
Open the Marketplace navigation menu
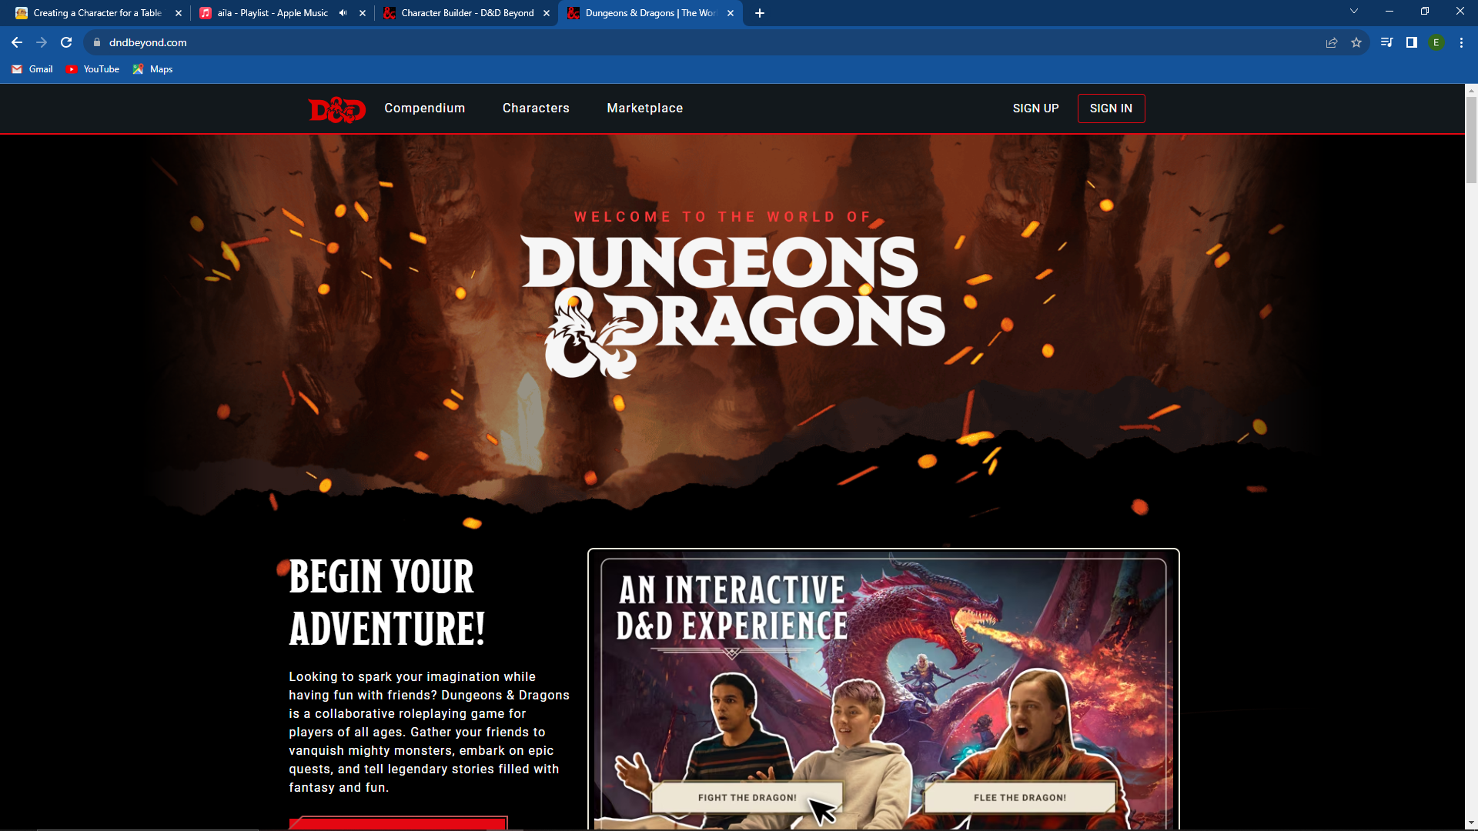point(644,108)
